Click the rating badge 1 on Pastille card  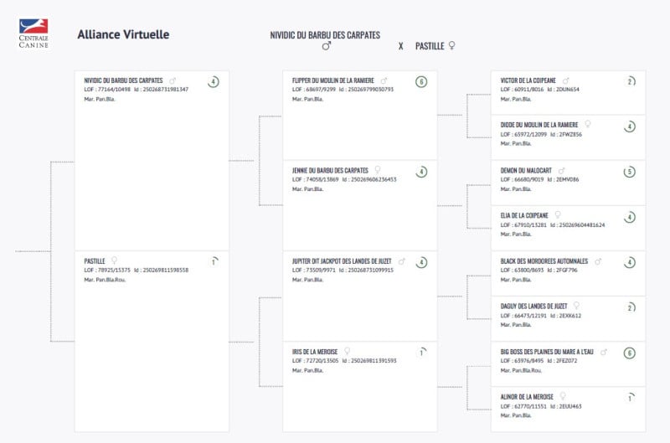214,262
